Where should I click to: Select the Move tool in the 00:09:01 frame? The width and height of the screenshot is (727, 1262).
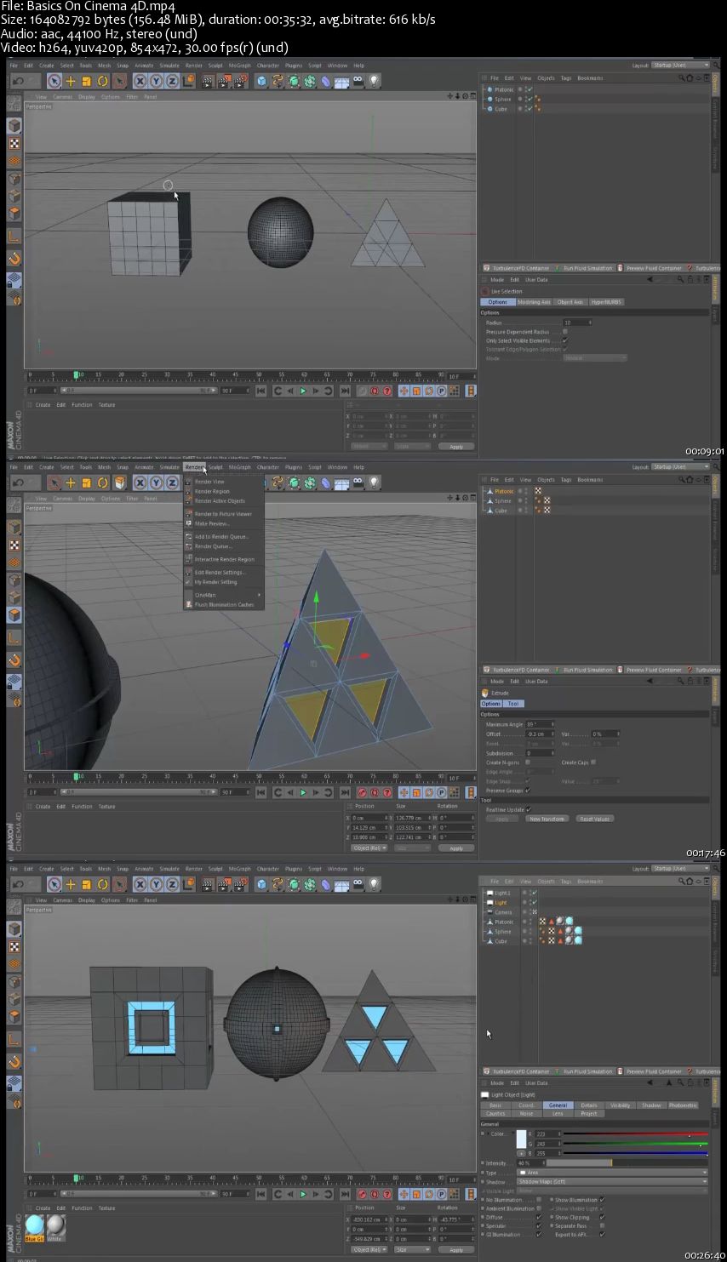[71, 81]
